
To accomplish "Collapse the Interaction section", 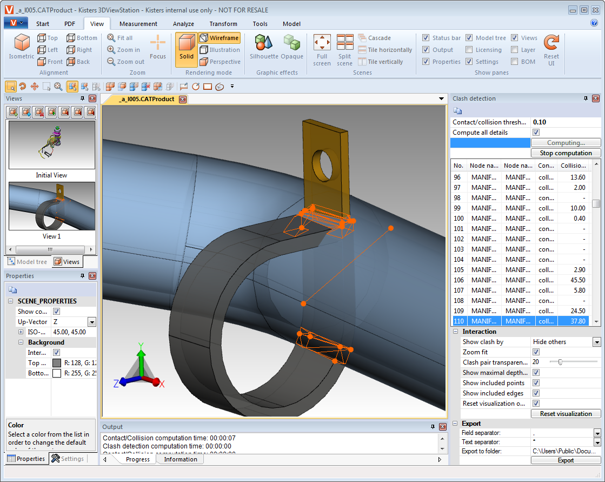I will tap(455, 332).
